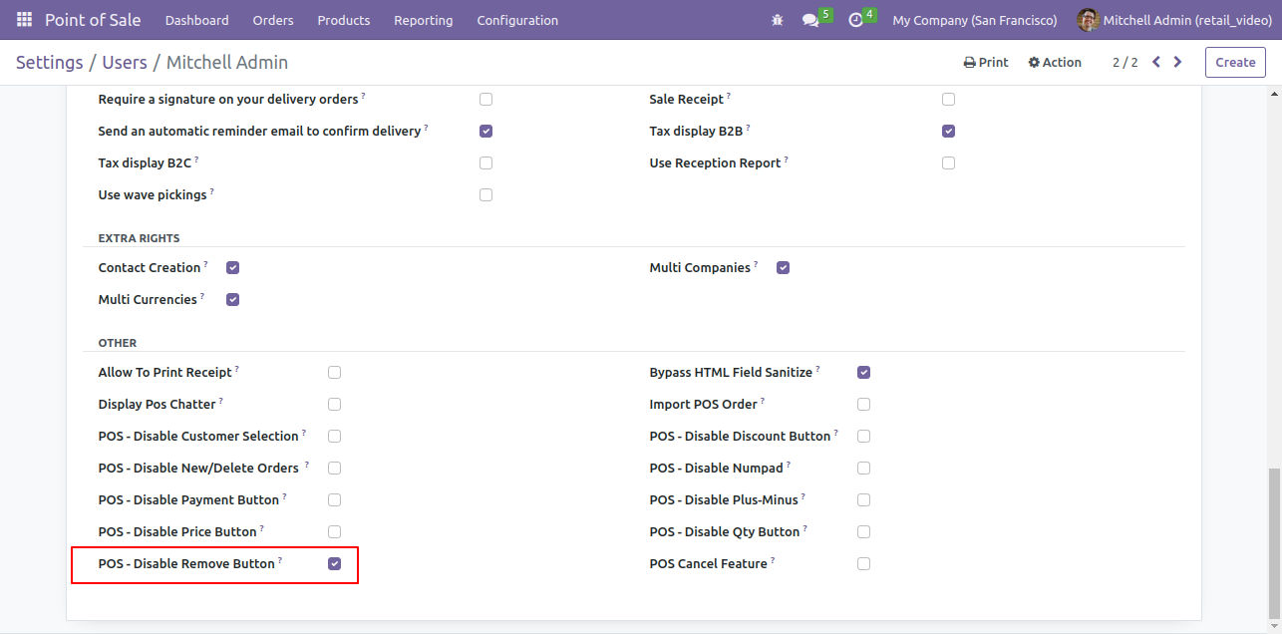Click Mitchell Admin's avatar picture
This screenshot has width=1282, height=634.
coord(1088,20)
